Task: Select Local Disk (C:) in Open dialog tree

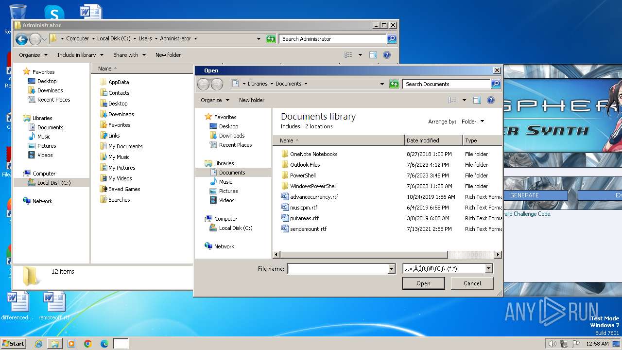Action: click(235, 228)
